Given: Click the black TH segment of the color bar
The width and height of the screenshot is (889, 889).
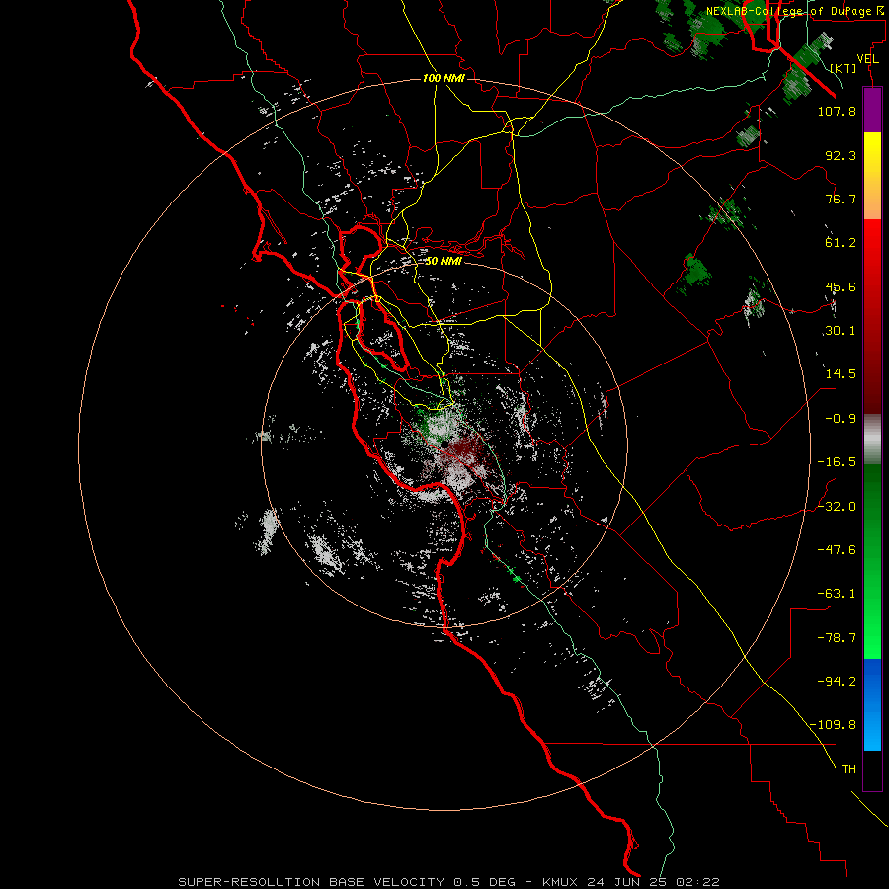Looking at the screenshot, I should point(872,770).
